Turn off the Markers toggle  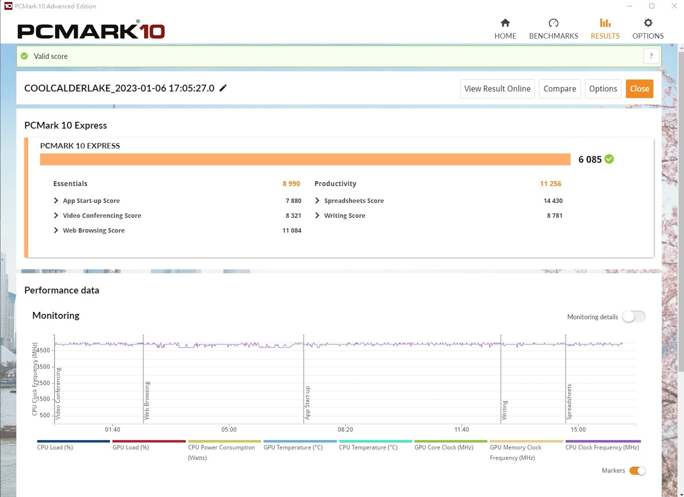[637, 471]
